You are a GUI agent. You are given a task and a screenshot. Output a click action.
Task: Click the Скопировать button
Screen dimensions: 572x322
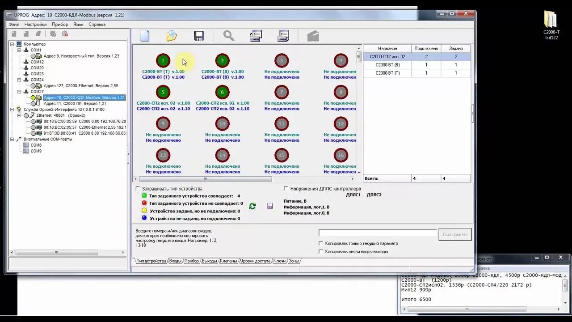pos(455,234)
